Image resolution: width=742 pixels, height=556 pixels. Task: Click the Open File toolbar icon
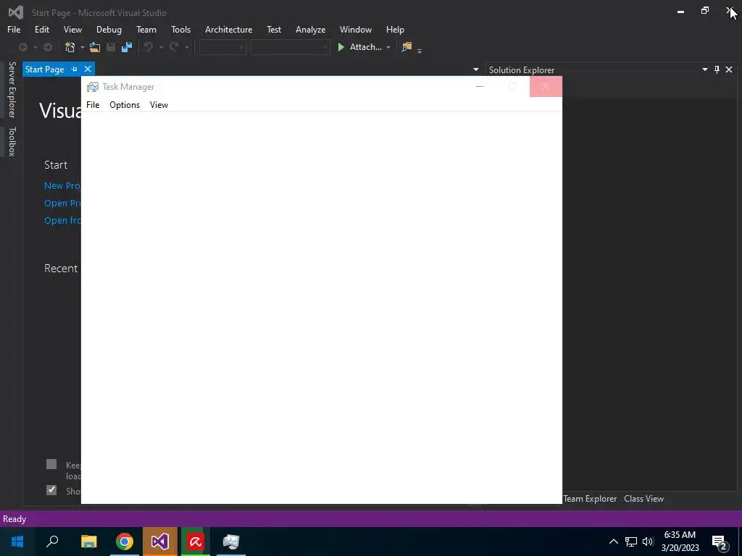[x=95, y=47]
